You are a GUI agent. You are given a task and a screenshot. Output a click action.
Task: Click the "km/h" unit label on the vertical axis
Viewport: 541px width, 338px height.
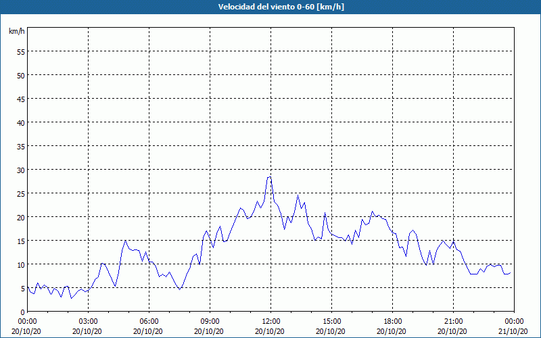17,31
